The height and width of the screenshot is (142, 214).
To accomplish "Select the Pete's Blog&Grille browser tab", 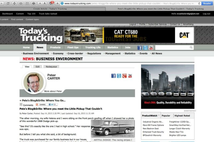I will click(x=160, y=9).
